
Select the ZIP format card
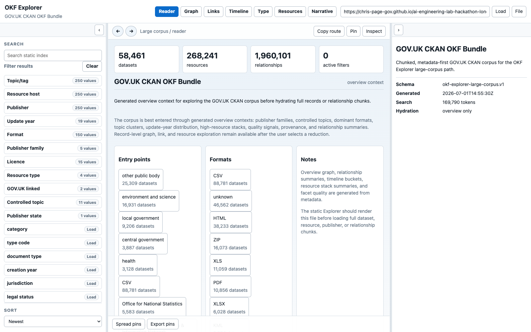coord(230,244)
